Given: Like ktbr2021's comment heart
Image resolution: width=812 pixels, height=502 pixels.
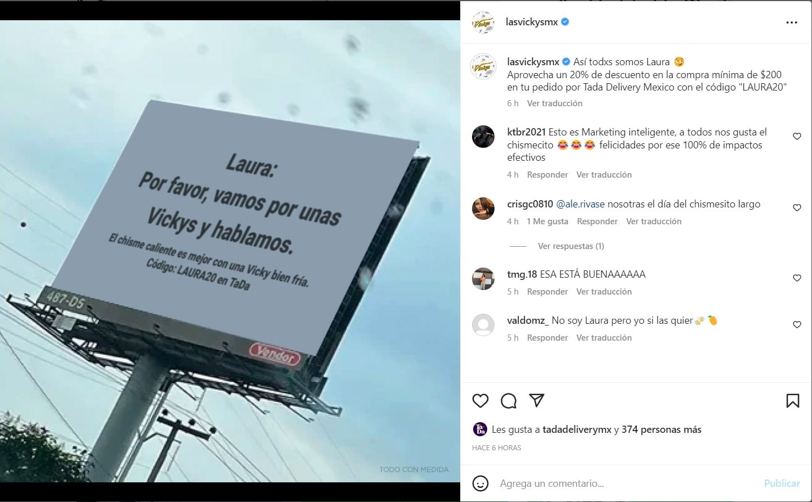Looking at the screenshot, I should click(797, 137).
